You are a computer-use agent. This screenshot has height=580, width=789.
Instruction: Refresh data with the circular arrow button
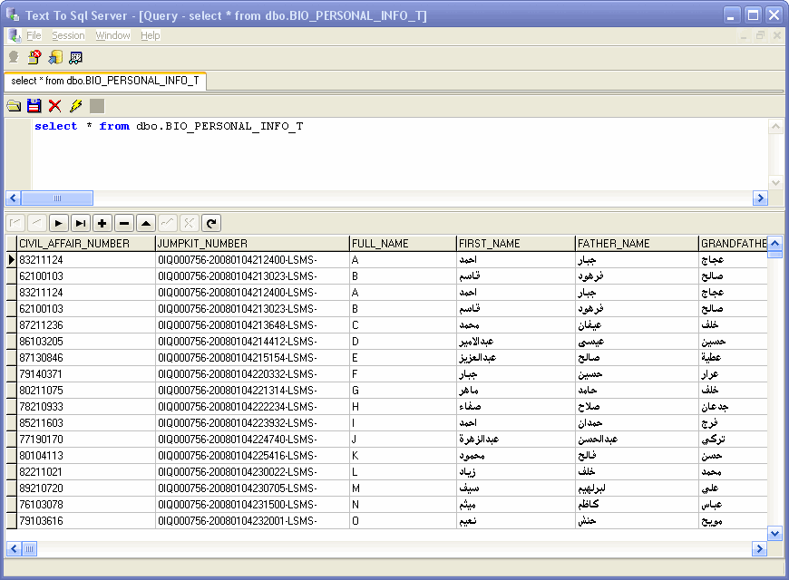211,223
